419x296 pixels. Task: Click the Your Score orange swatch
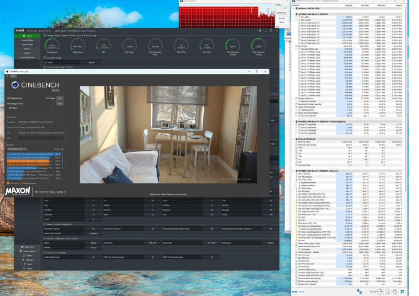8,183
